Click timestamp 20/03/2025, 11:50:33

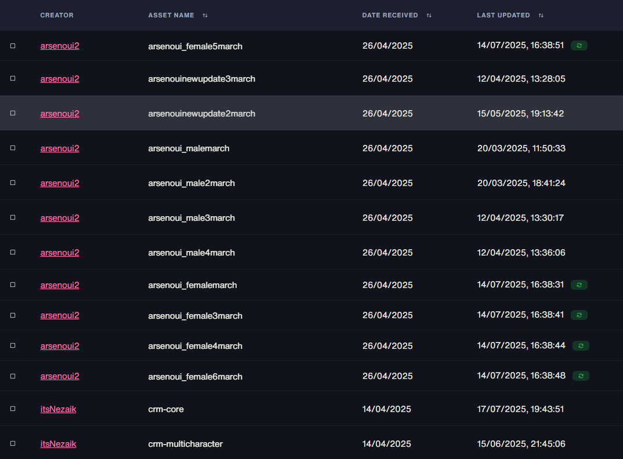[x=521, y=148]
